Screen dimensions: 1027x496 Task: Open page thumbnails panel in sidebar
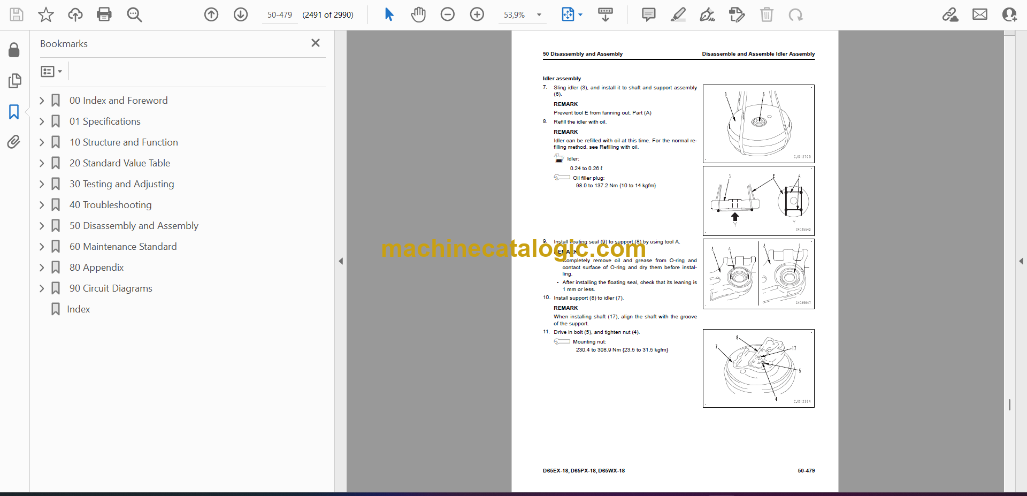click(14, 81)
